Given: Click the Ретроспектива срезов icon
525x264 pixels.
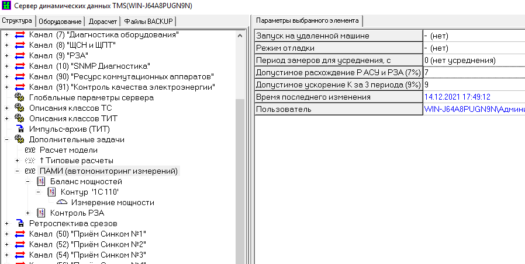Looking at the screenshot, I should coord(20,224).
